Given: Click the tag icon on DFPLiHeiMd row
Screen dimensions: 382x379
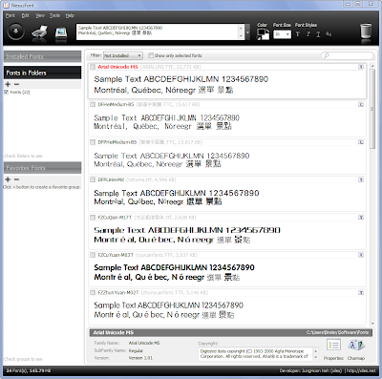Looking at the screenshot, I should (x=361, y=179).
